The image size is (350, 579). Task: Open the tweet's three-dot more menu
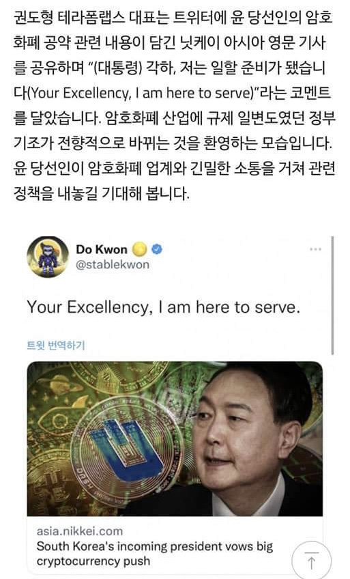coord(315,249)
